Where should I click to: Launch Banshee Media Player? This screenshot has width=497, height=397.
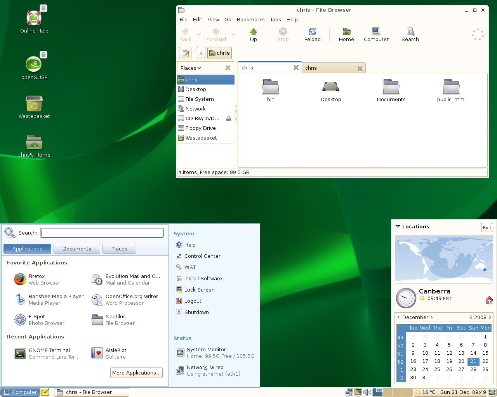(49, 299)
